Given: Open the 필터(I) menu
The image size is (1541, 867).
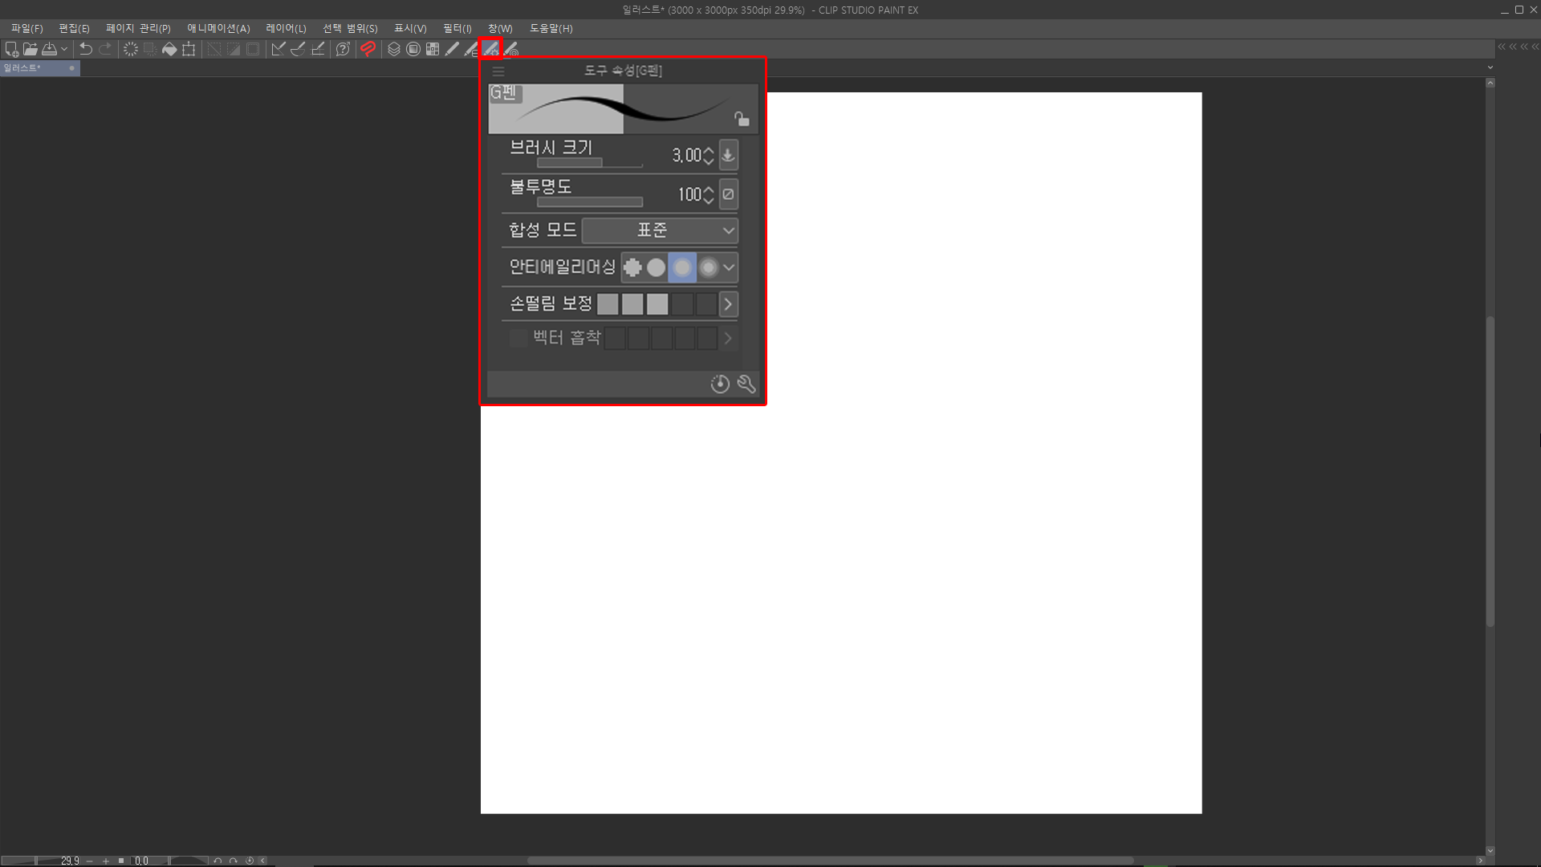Looking at the screenshot, I should point(457,28).
